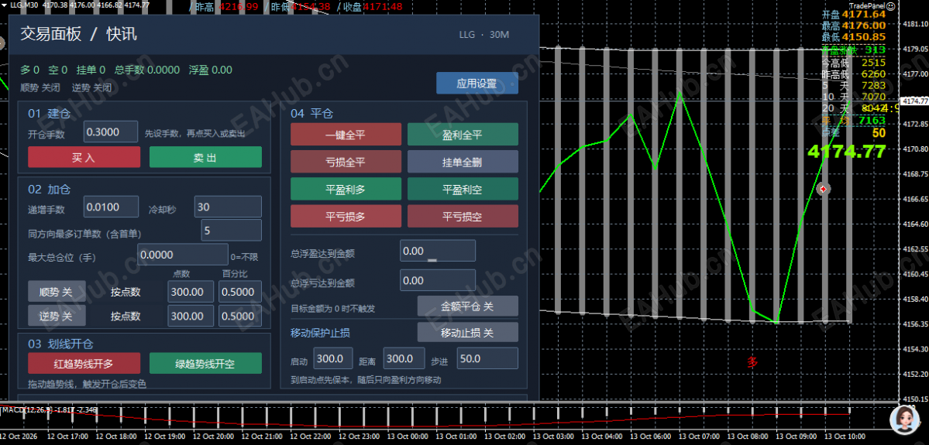929x445 pixels.
Task: Click the 递增手数 input field
Action: 112,207
